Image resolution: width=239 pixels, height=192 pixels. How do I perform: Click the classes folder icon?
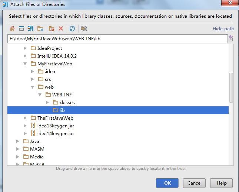tap(56, 102)
